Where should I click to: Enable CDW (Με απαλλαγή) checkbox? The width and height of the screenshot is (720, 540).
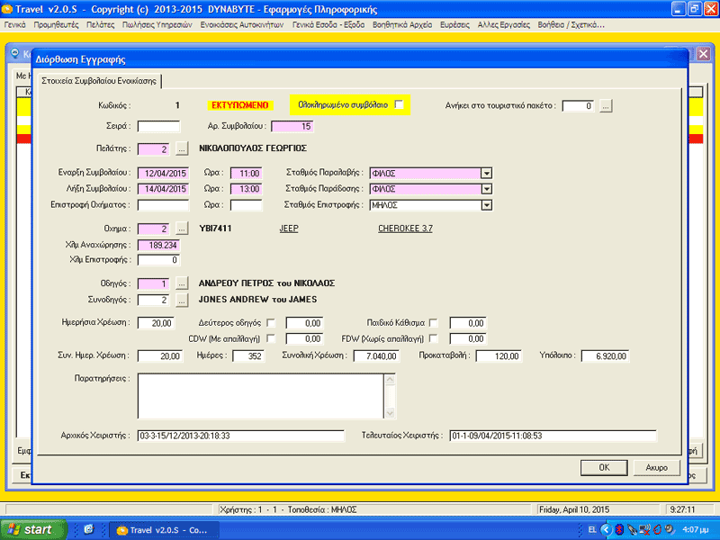point(271,338)
